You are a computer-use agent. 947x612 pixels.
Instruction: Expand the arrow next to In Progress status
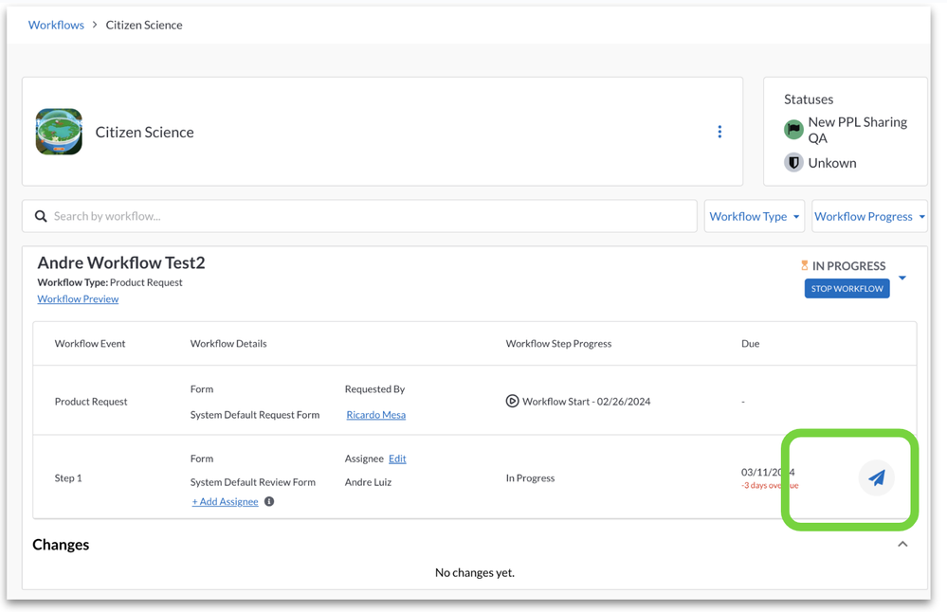click(902, 279)
